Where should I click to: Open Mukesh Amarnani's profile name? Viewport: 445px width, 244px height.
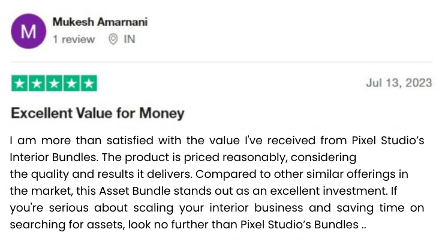[100, 22]
